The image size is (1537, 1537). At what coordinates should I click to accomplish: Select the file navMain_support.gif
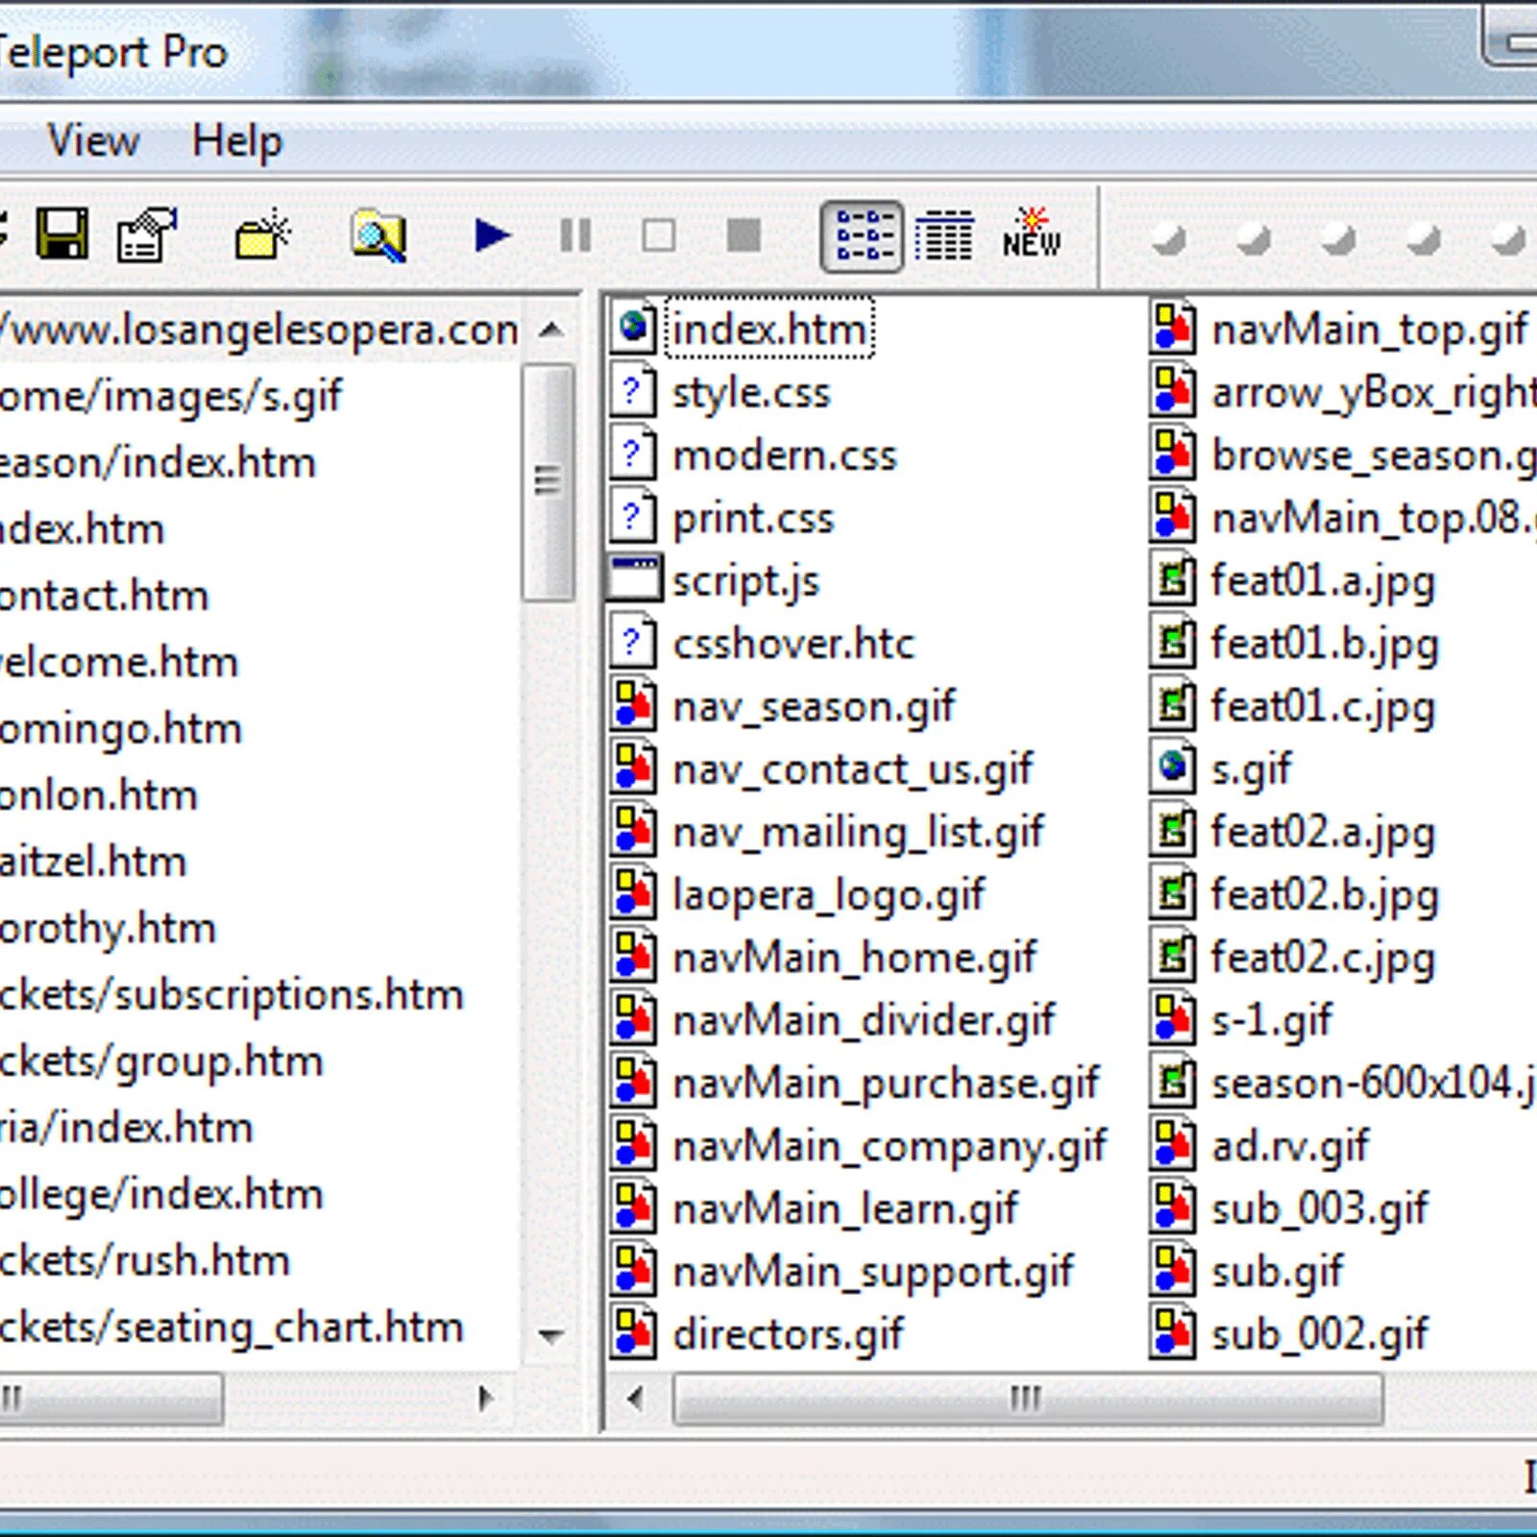click(872, 1273)
